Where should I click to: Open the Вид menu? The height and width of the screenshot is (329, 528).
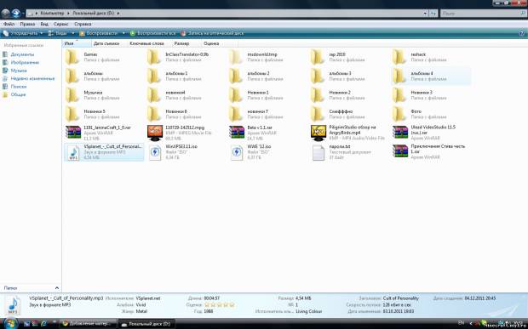click(x=44, y=24)
